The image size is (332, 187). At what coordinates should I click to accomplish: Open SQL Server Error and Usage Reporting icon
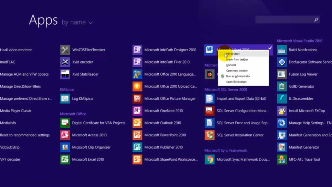210,123
